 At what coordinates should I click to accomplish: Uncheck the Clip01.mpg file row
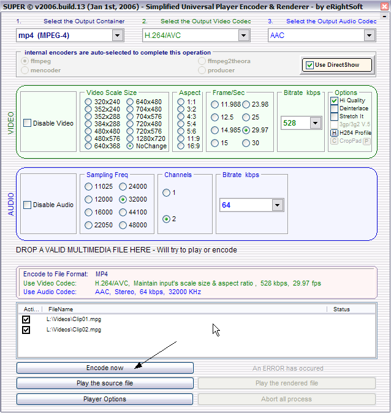point(26,319)
